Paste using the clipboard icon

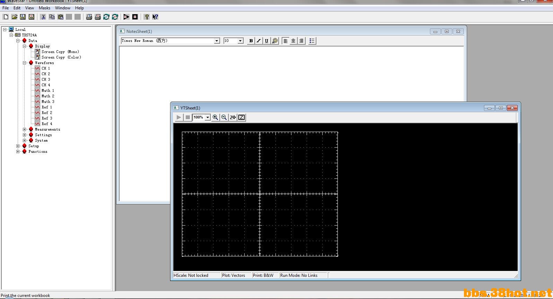click(x=61, y=17)
